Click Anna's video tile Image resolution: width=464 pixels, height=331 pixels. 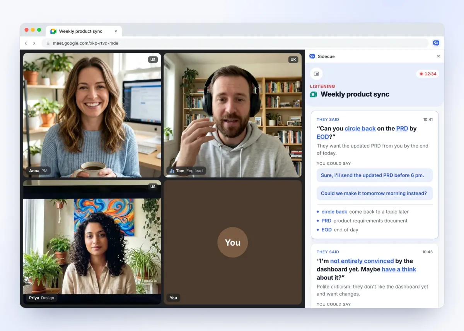click(92, 115)
